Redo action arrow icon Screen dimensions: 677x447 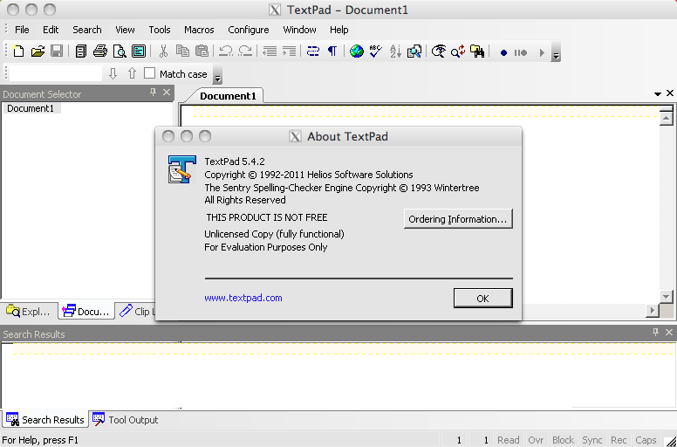click(245, 51)
